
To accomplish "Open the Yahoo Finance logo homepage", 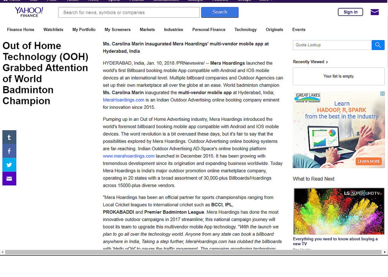I will [x=29, y=12].
